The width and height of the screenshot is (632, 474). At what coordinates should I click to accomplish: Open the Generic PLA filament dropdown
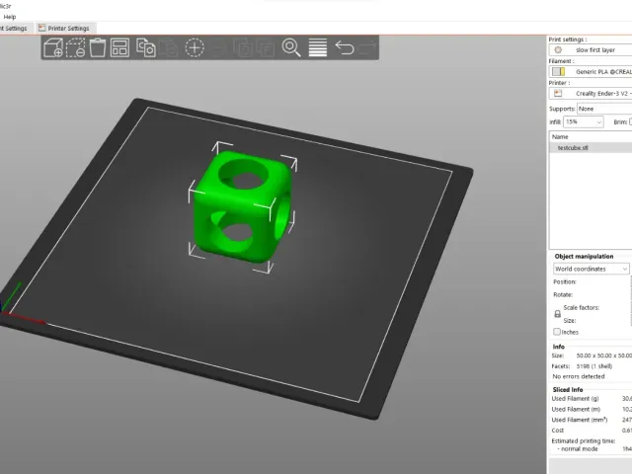tap(591, 72)
